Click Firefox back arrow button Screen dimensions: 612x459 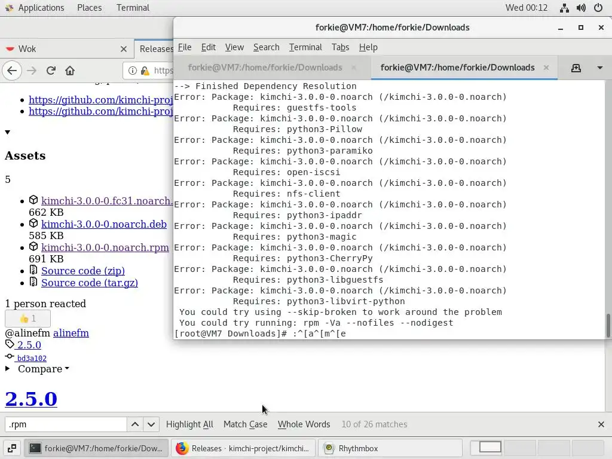tap(12, 71)
